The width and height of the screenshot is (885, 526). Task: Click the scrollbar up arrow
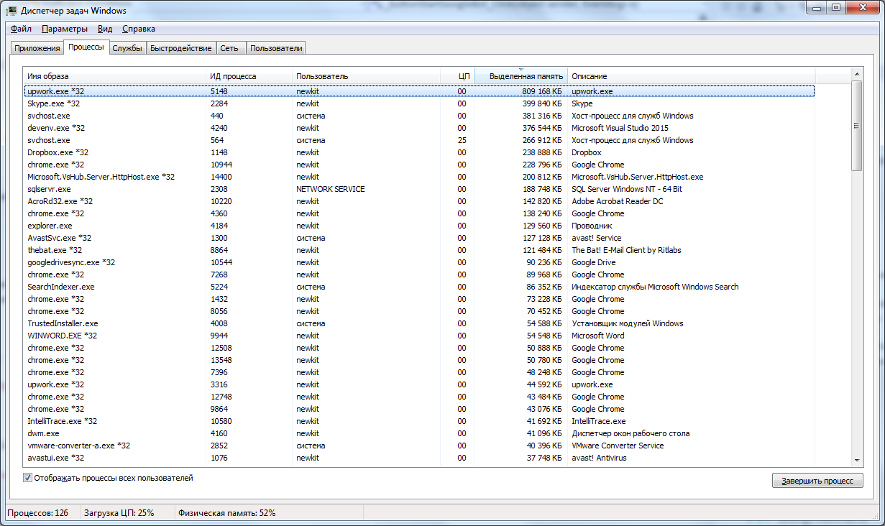pyautogui.click(x=856, y=75)
